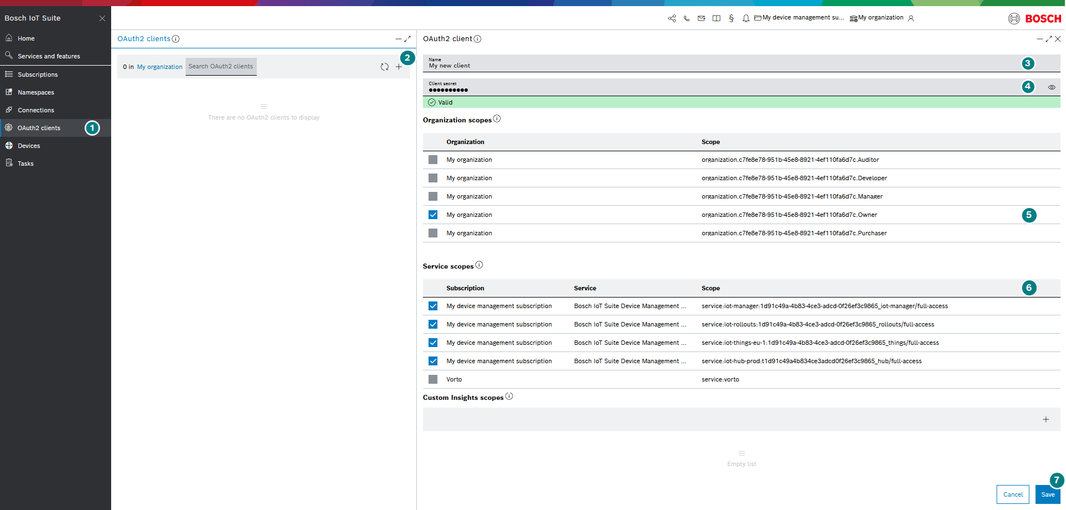
Task: Check the Developer organization scope
Action: click(433, 178)
